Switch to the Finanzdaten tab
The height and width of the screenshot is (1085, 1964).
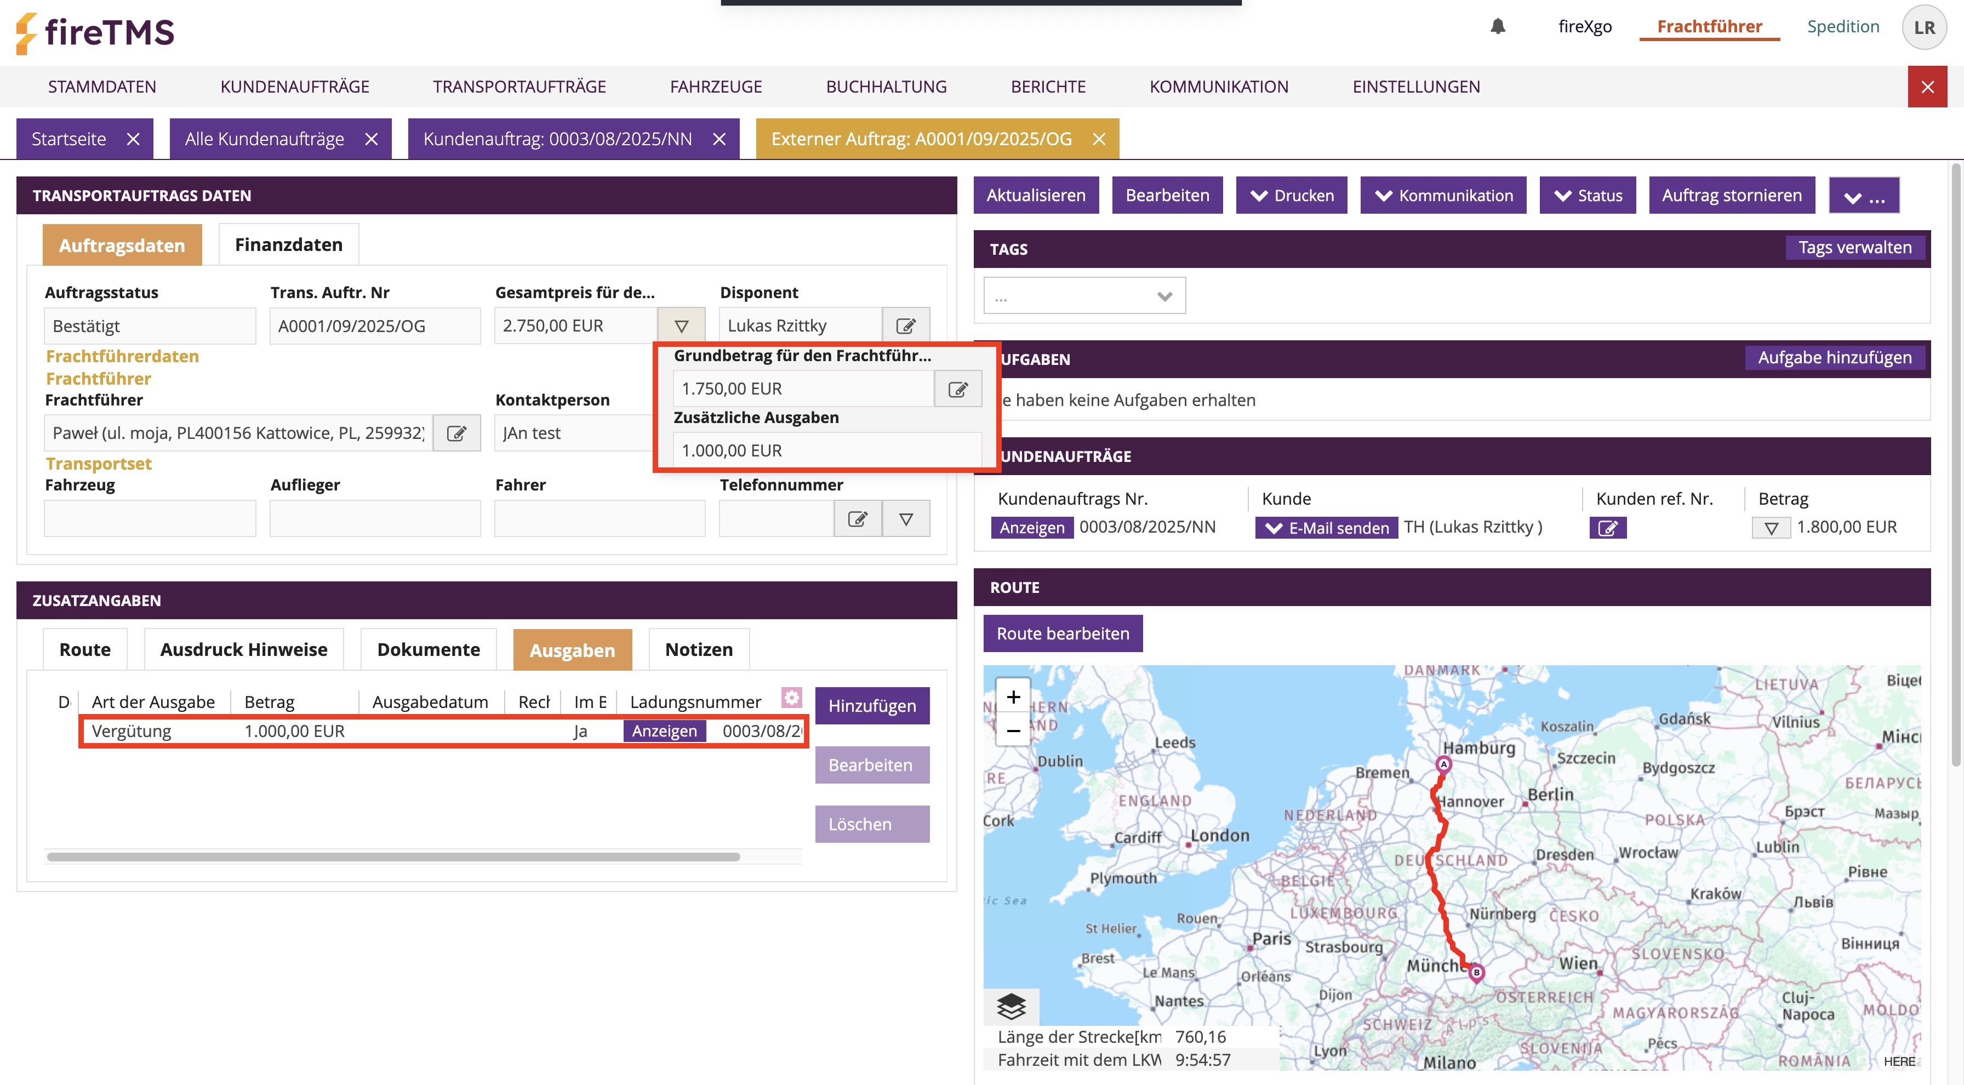click(x=288, y=245)
